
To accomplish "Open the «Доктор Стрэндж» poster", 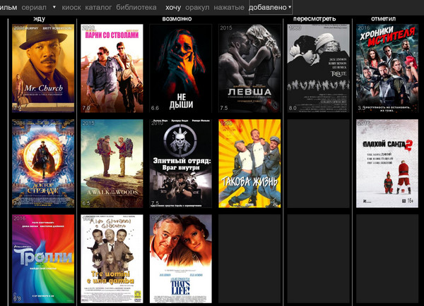I will pos(43,164).
